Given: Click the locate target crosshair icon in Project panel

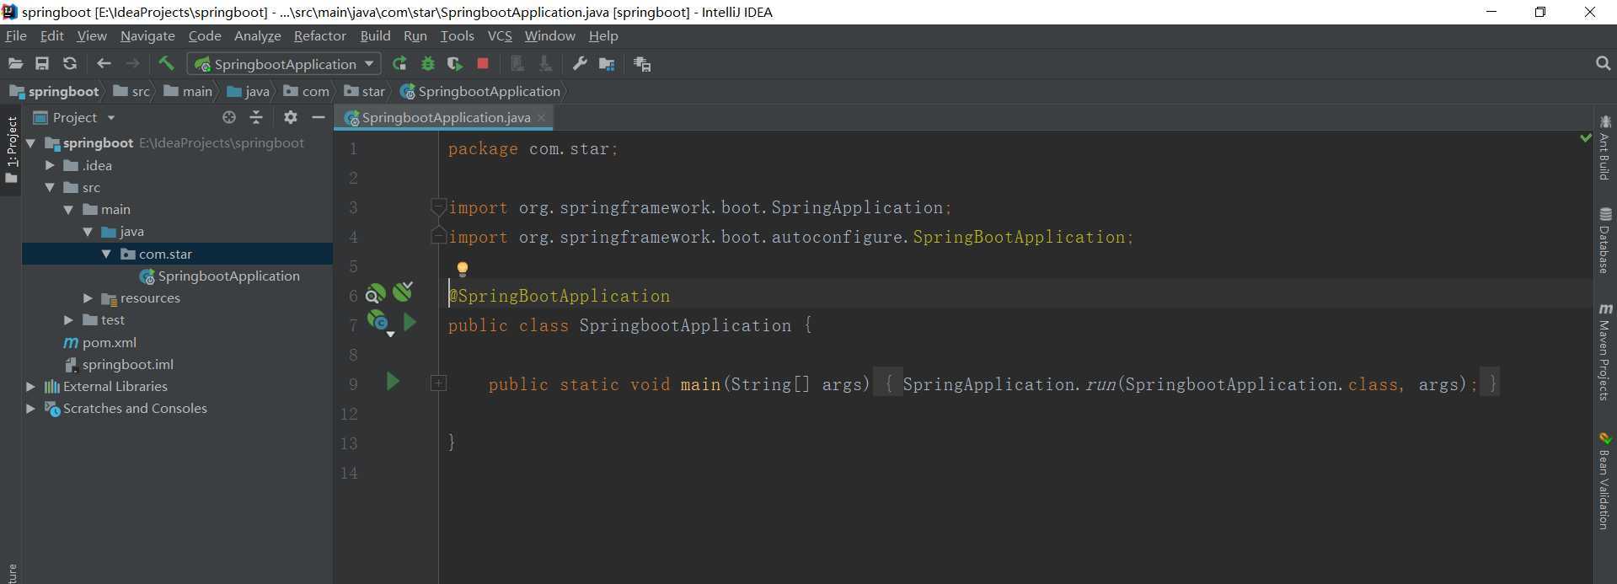Looking at the screenshot, I should pos(228,117).
